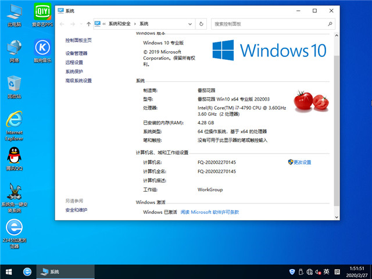
Task: Open the network globe tray icon
Action: pyautogui.click(x=309, y=271)
